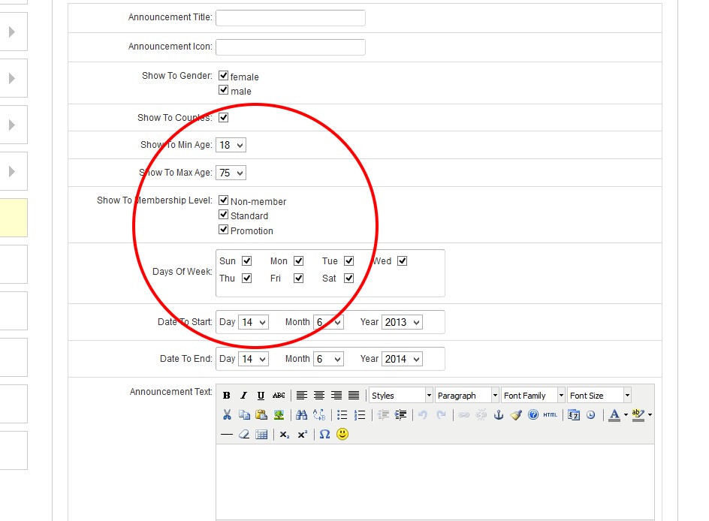Viewport: 709px width, 521px height.
Task: Uncheck the female gender checkbox
Action: pyautogui.click(x=223, y=76)
